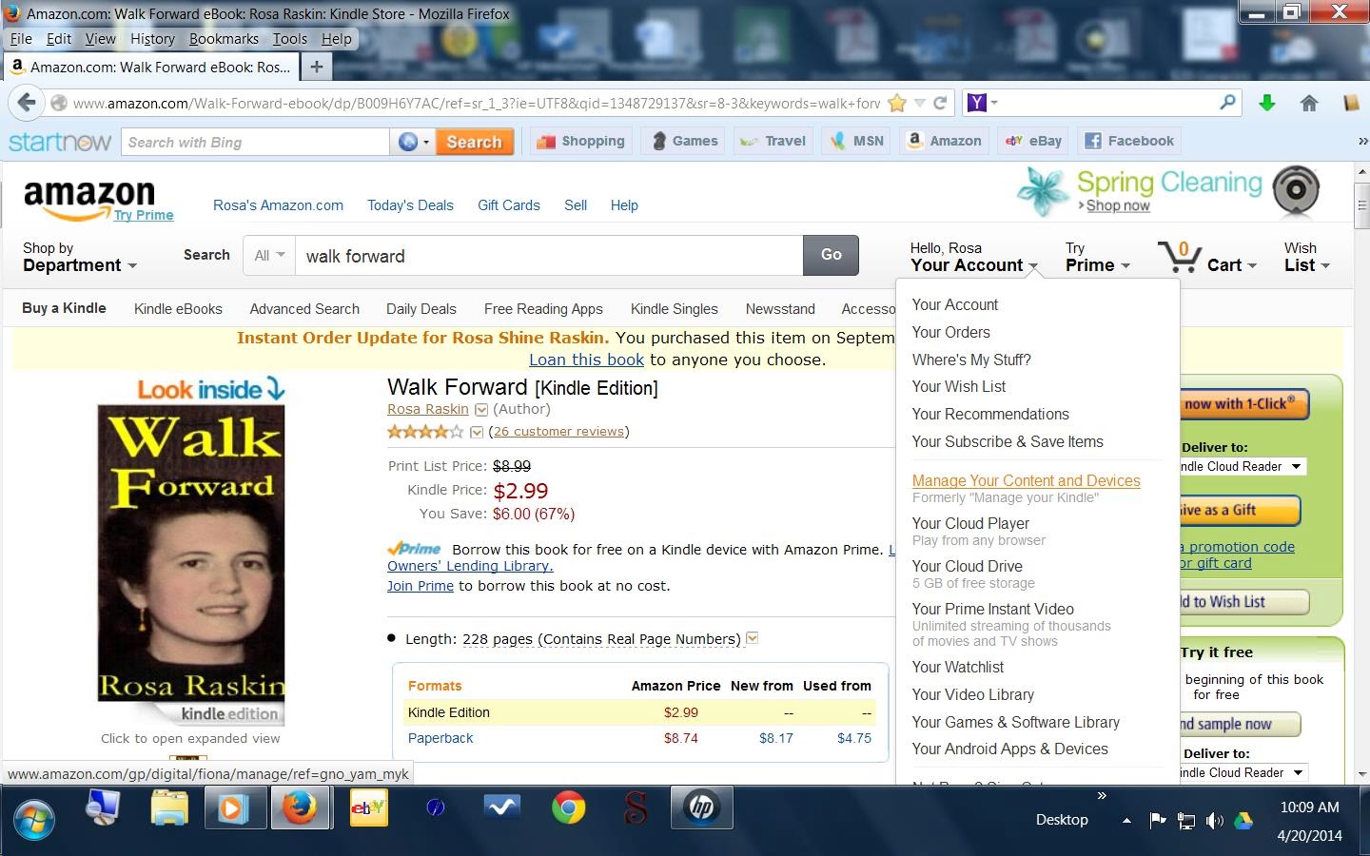This screenshot has width=1370, height=856.
Task: Expand the Try Prime dropdown
Action: click(1098, 257)
